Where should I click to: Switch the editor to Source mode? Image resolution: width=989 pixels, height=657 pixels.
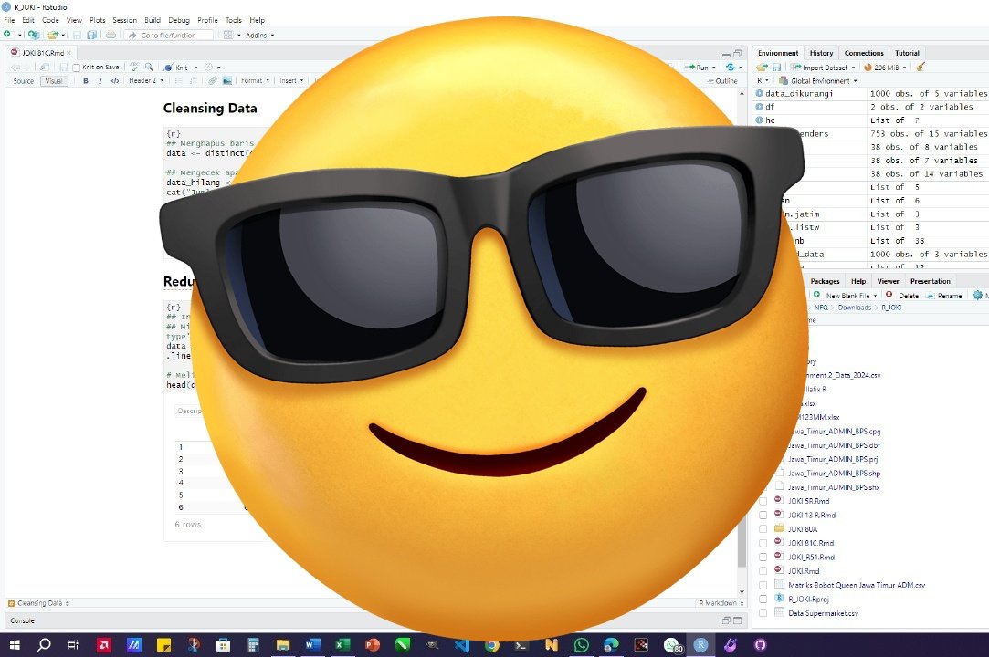click(x=24, y=80)
